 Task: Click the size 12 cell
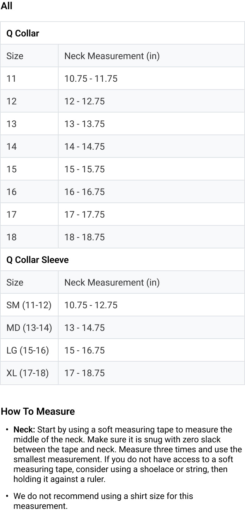click(x=11, y=101)
